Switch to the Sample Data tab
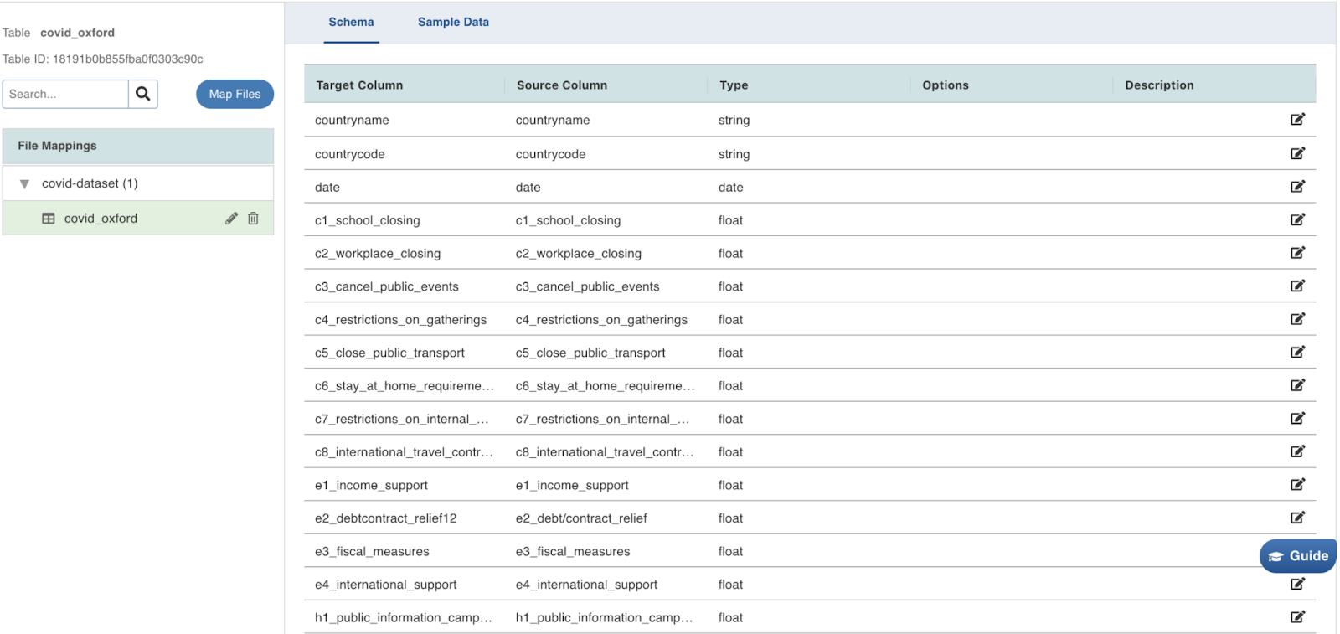The image size is (1340, 634). click(453, 23)
